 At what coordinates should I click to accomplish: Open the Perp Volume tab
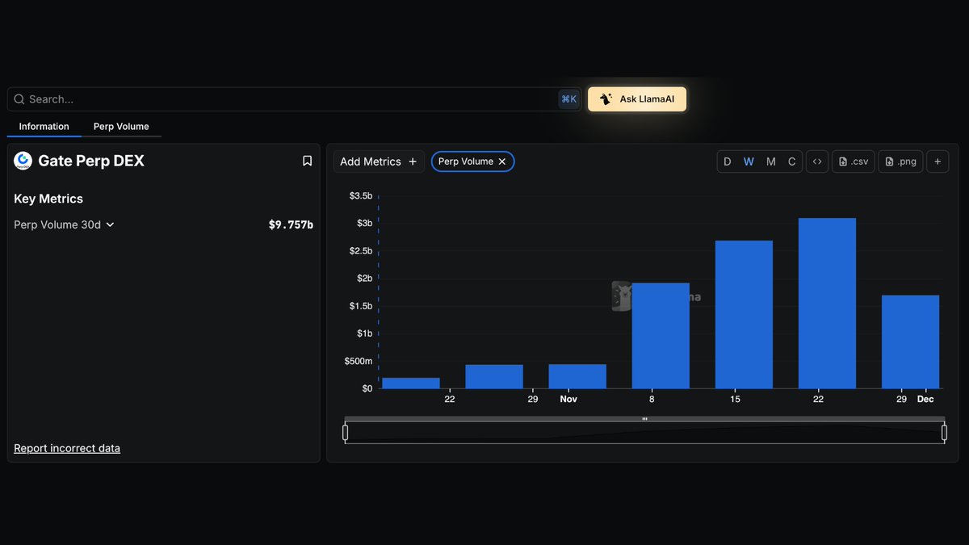(121, 127)
